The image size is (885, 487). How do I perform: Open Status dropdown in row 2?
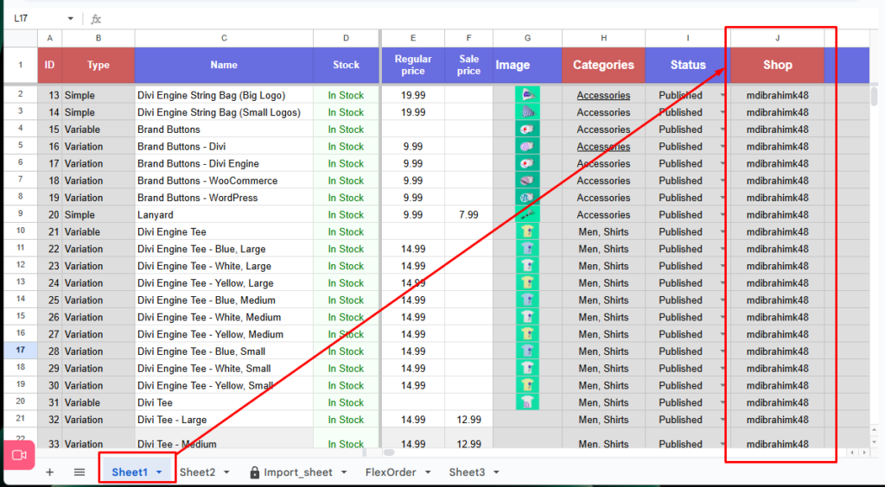[723, 95]
